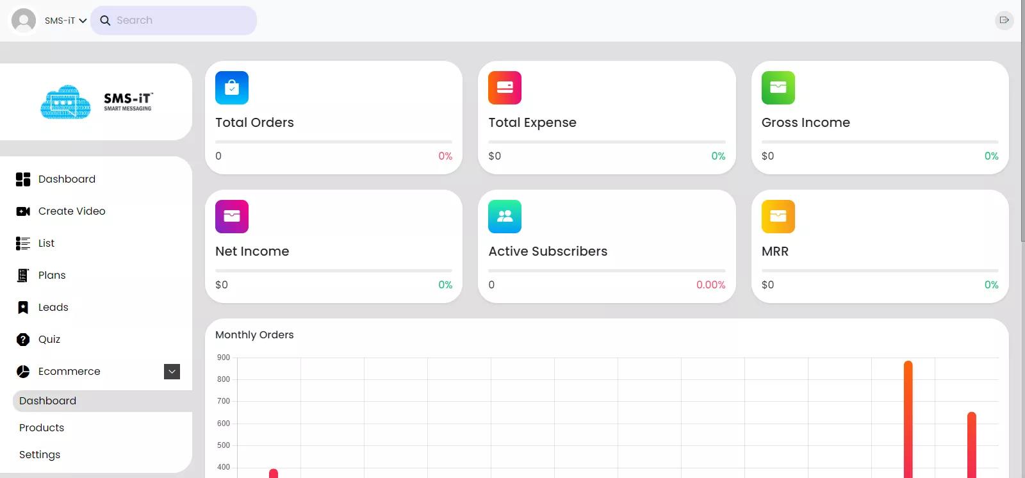
Task: Click the yellow MRR icon
Action: (x=778, y=217)
